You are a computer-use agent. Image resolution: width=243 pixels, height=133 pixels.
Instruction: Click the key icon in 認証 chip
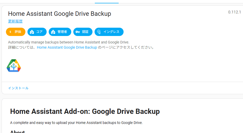pos(78,32)
